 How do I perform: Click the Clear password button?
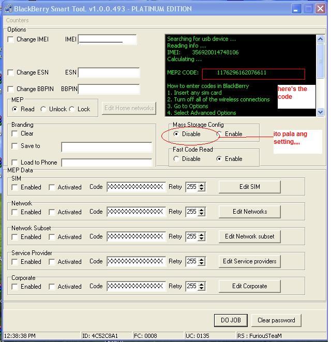[276, 320]
